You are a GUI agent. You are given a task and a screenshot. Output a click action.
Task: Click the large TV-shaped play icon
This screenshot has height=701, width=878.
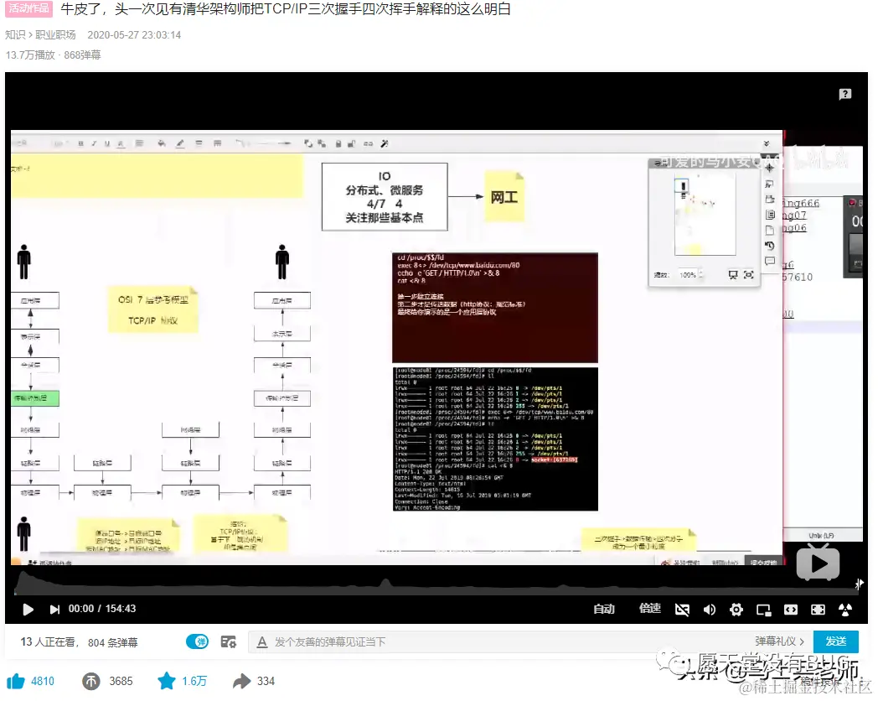point(818,562)
